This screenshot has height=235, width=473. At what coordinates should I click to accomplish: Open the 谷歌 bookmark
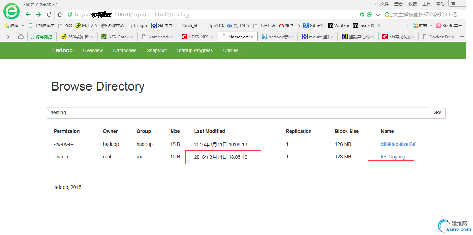(x=65, y=26)
